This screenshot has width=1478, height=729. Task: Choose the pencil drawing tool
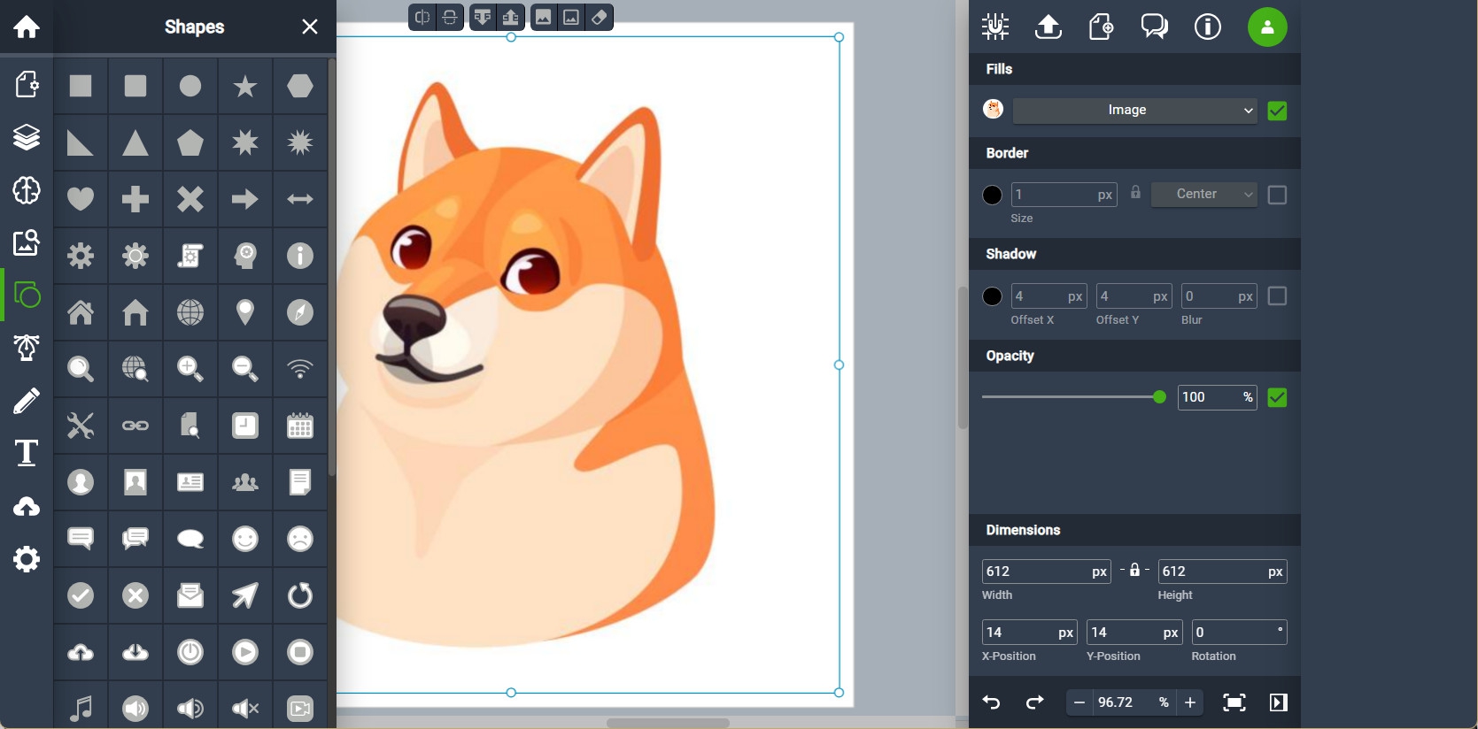pos(27,401)
